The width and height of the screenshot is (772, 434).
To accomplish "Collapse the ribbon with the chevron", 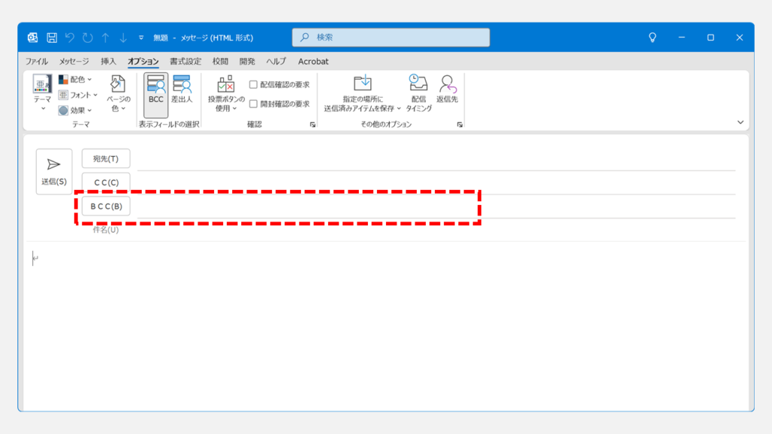I will click(740, 123).
